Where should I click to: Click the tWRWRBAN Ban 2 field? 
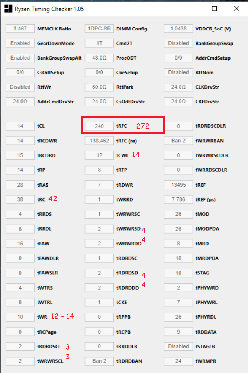(x=178, y=141)
